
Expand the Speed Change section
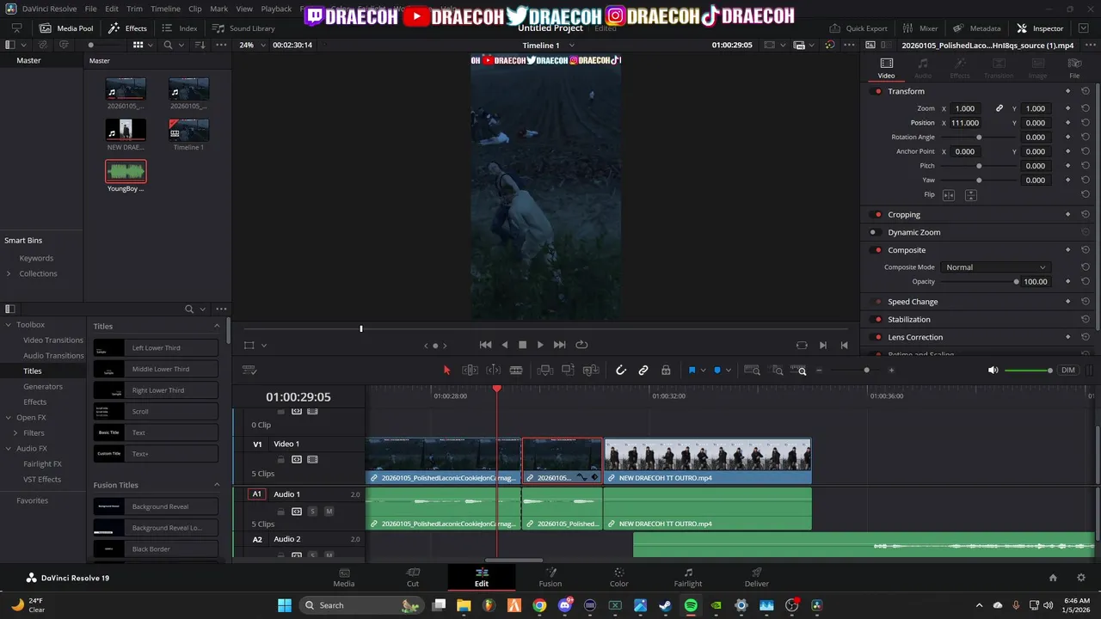click(x=913, y=302)
